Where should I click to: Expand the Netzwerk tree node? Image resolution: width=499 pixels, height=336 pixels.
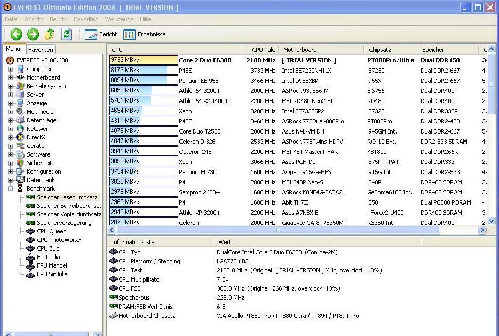pyautogui.click(x=11, y=129)
